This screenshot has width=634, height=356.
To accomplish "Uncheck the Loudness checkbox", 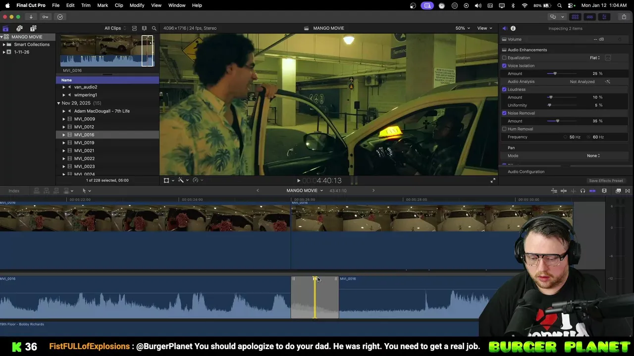I will click(504, 89).
